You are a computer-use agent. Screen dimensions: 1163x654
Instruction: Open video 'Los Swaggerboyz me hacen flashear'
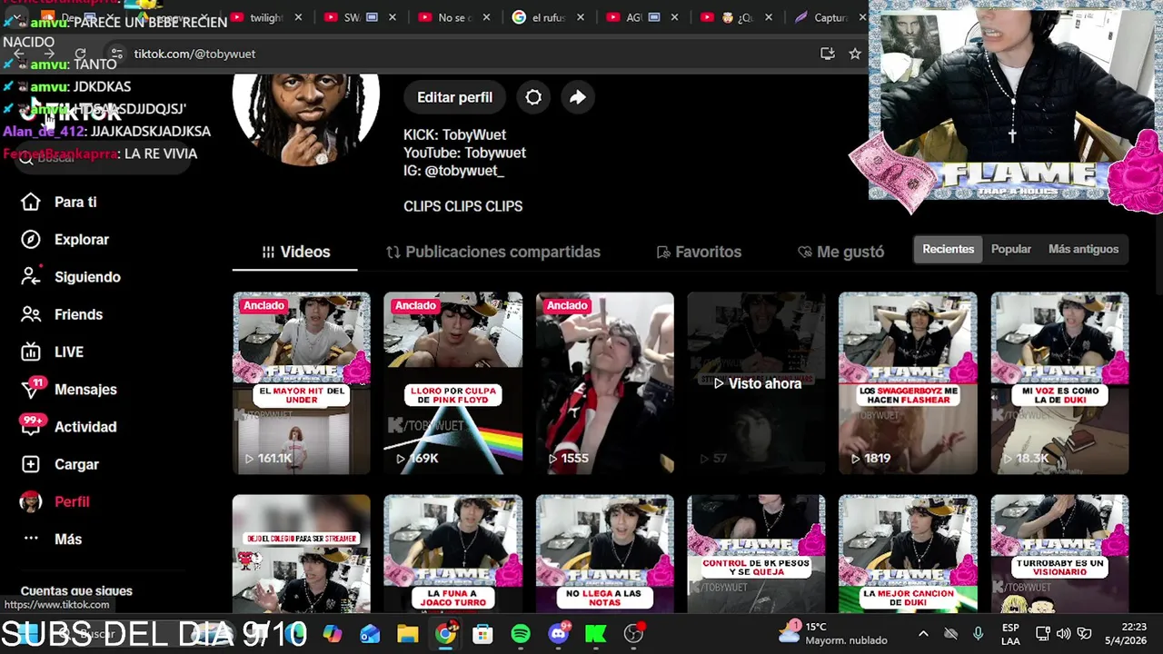tap(908, 383)
